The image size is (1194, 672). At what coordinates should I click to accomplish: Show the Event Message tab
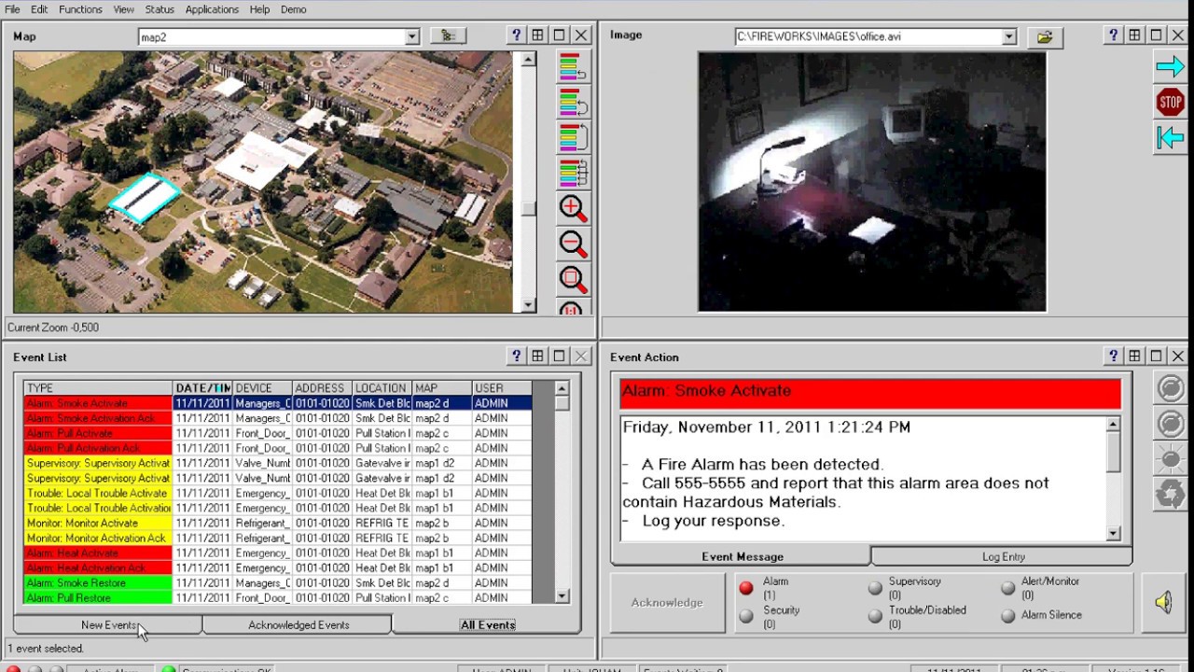coord(743,556)
